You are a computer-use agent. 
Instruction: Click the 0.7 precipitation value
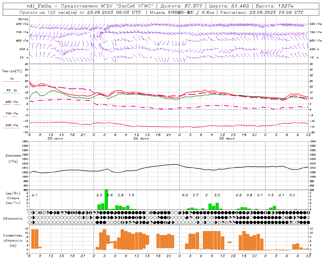point(196,195)
